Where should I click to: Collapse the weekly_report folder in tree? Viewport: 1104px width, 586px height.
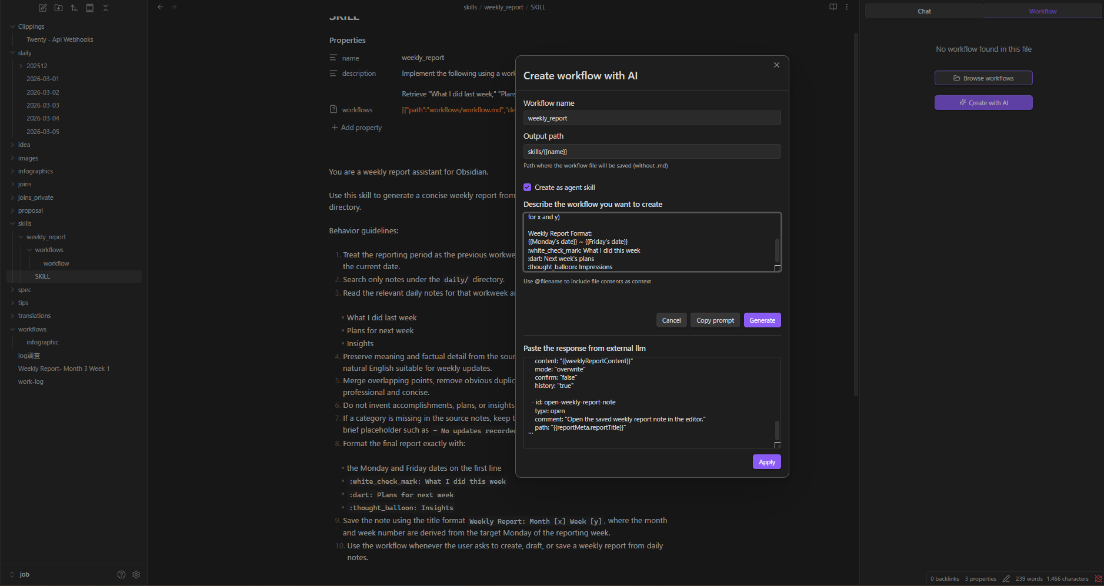[21, 237]
